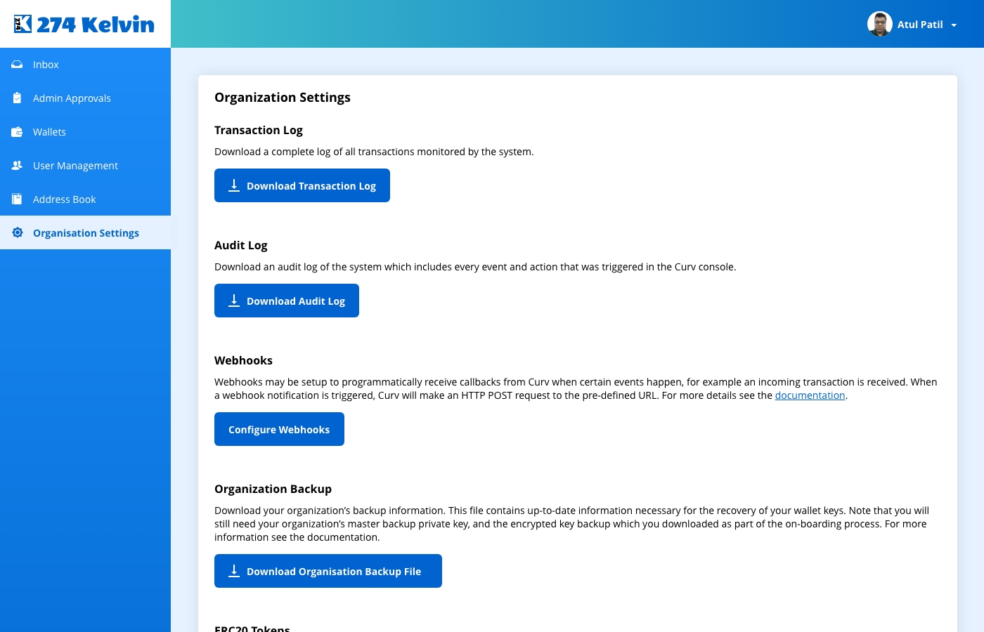This screenshot has width=984, height=632.
Task: Expand the user account dropdown arrow
Action: click(954, 25)
